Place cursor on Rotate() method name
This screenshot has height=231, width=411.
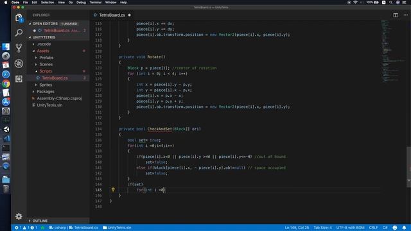point(156,57)
